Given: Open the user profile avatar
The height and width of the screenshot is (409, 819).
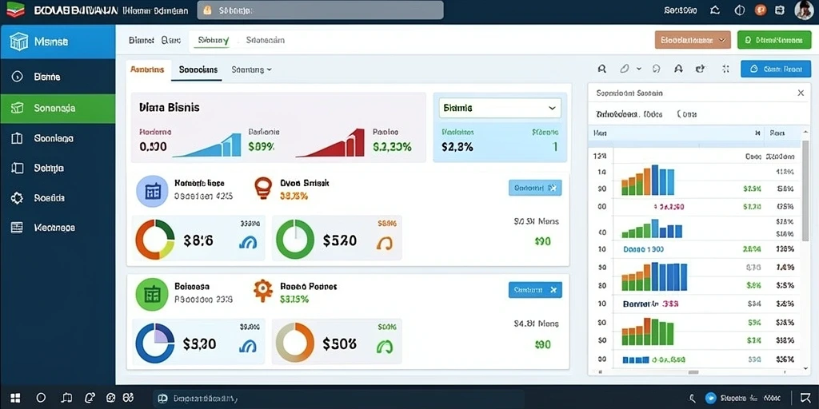Looking at the screenshot, I should 804,10.
